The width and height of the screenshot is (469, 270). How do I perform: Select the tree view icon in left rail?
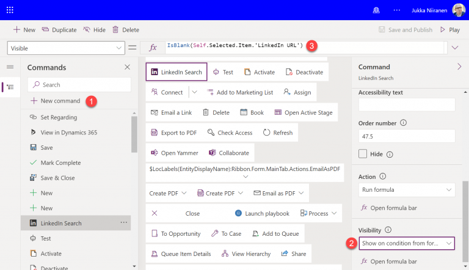point(10,87)
